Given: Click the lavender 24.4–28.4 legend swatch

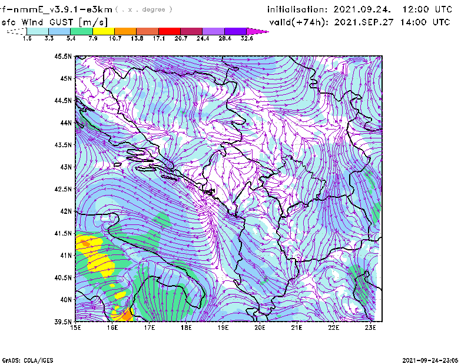Looking at the screenshot, I should click(213, 31).
